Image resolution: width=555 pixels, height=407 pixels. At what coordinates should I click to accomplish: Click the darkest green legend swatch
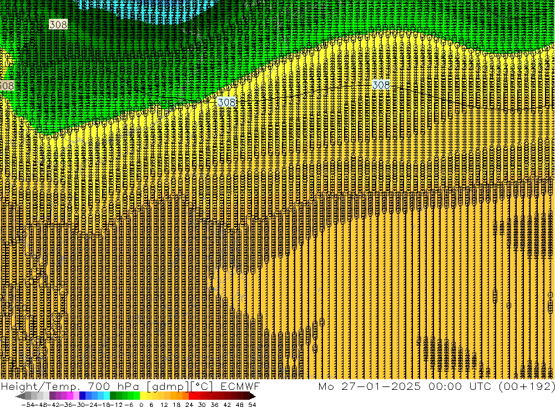click(x=113, y=396)
